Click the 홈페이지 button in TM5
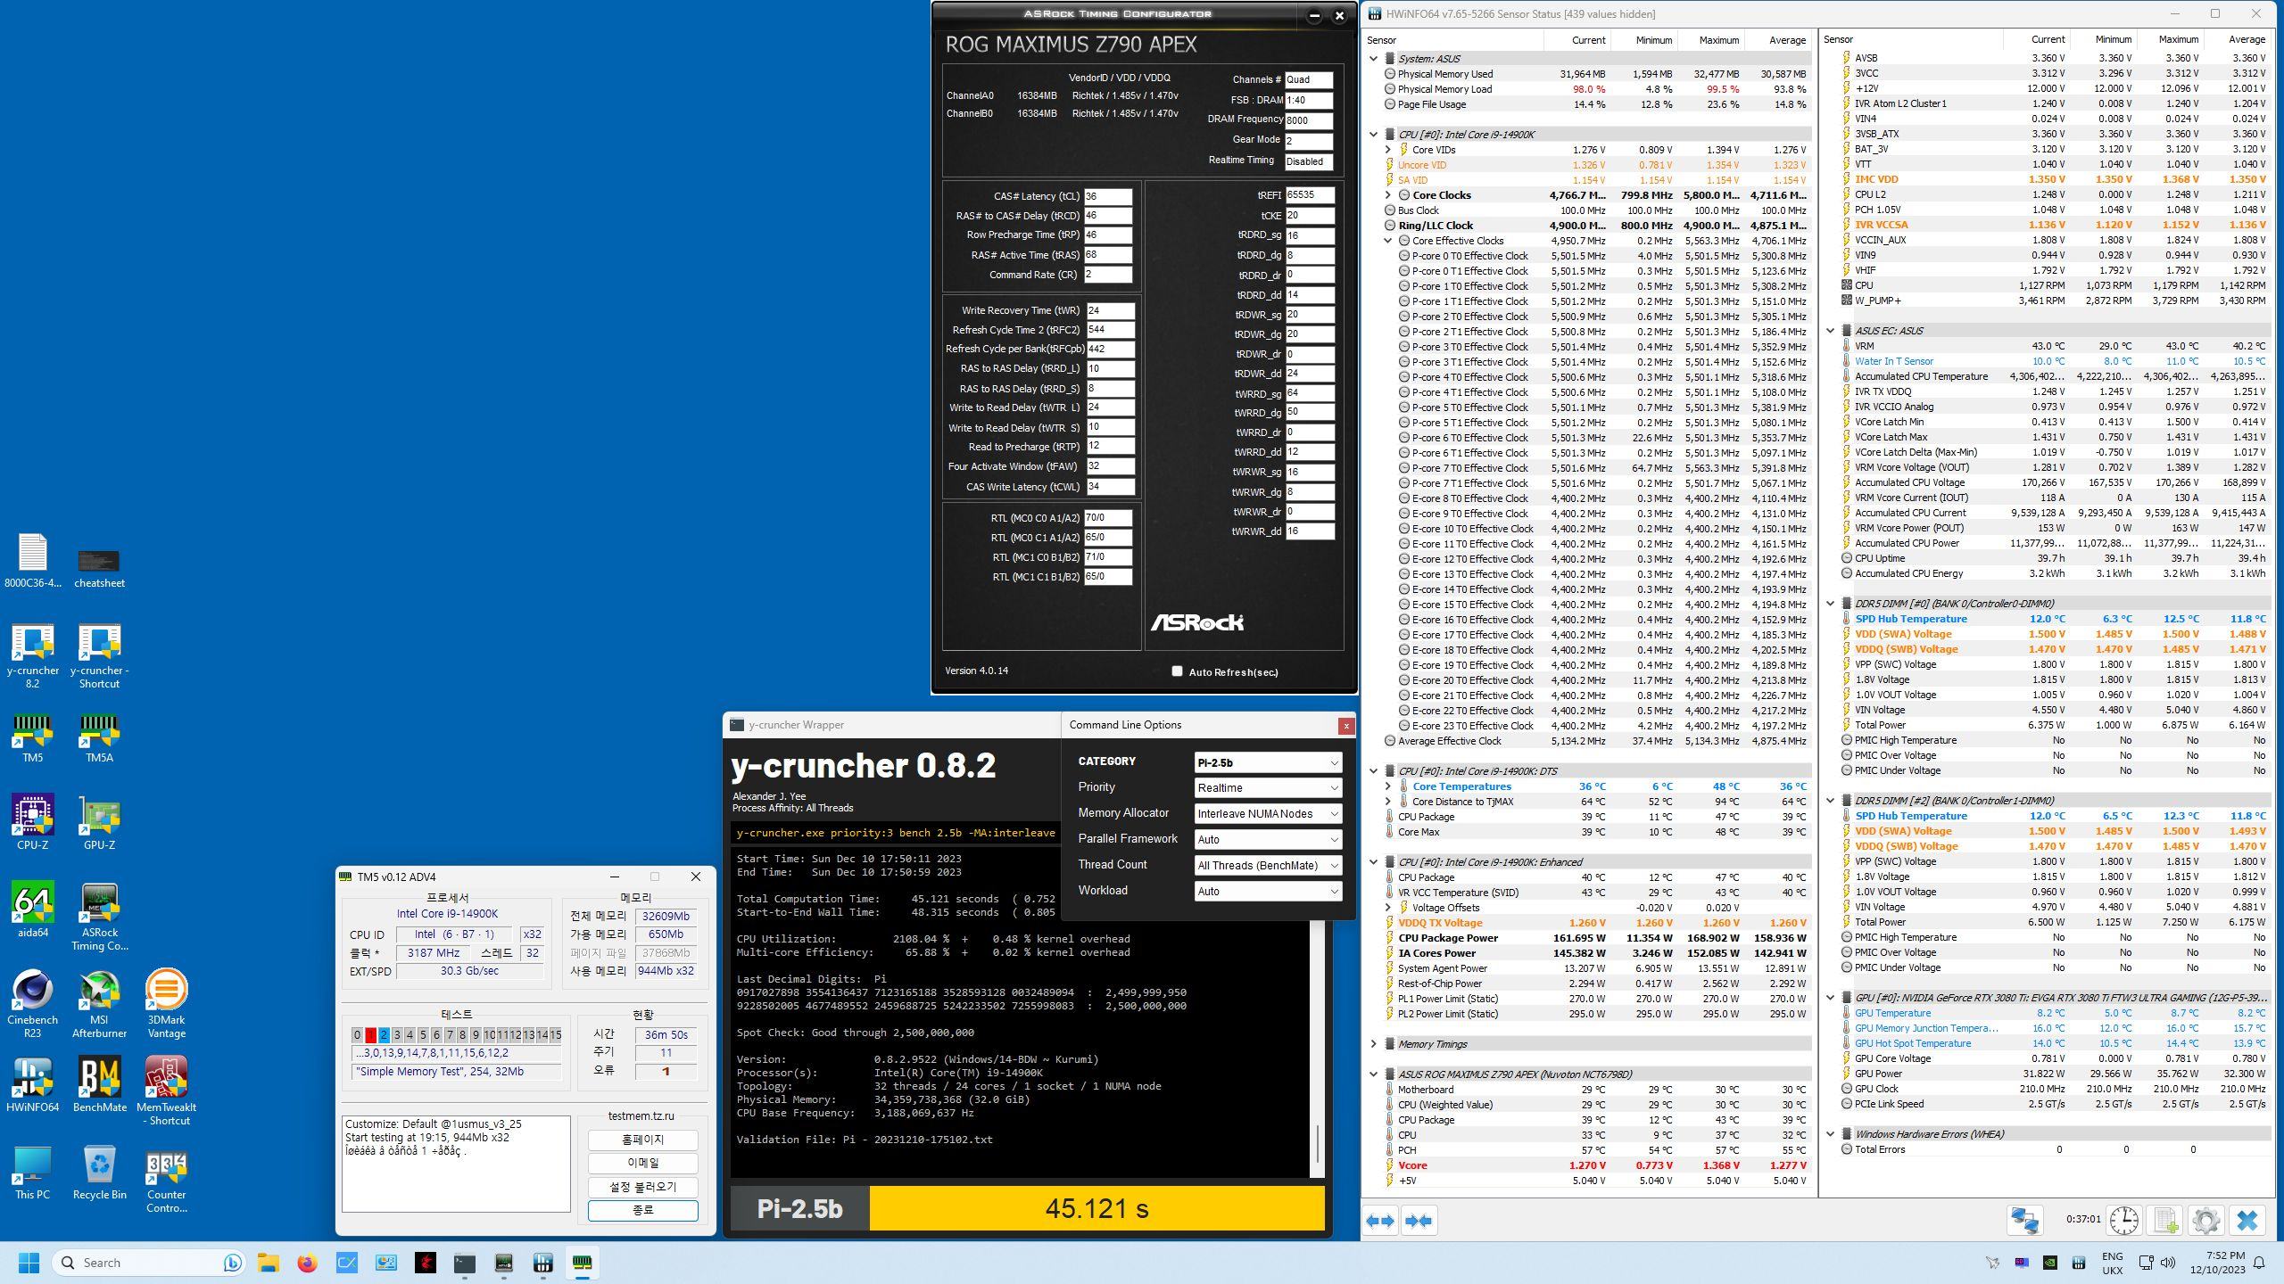This screenshot has height=1284, width=2284. [642, 1140]
